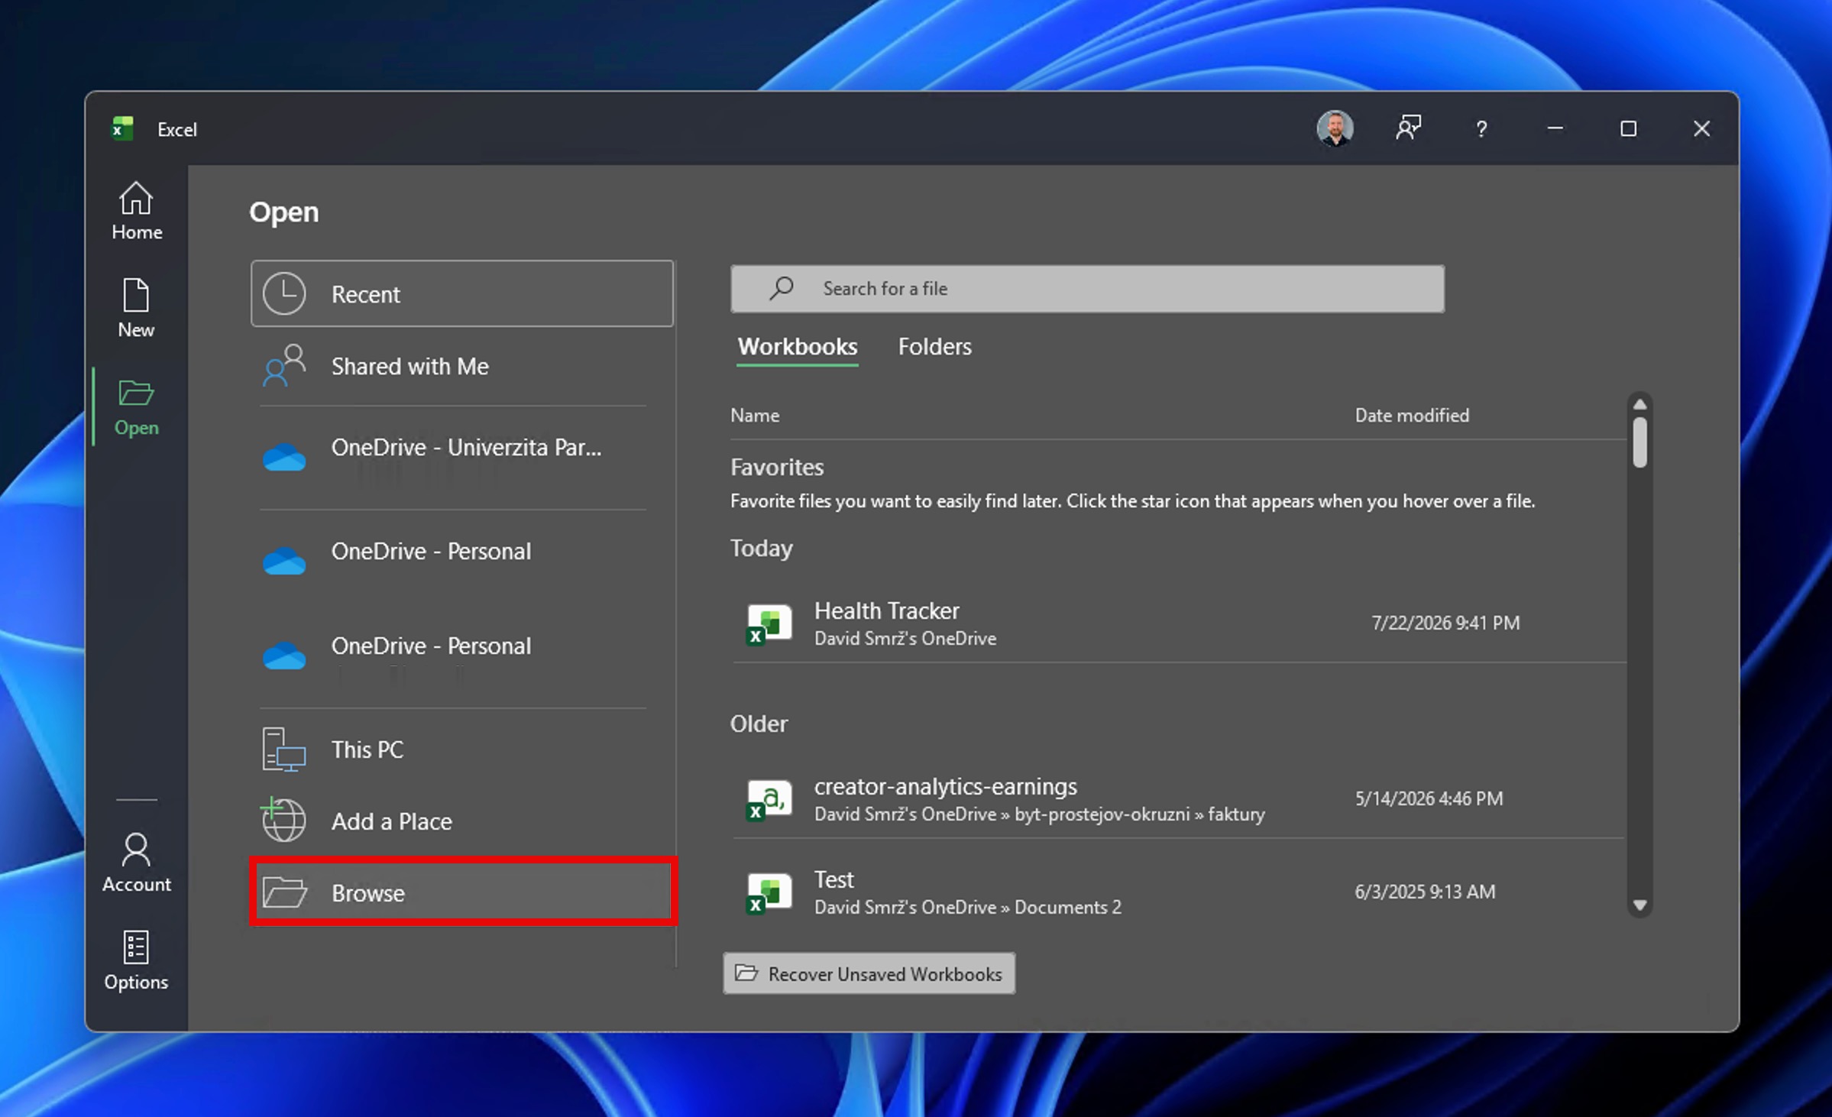This screenshot has width=1832, height=1117.
Task: Open the creator-analytics-earnings workbook
Action: click(x=1177, y=799)
